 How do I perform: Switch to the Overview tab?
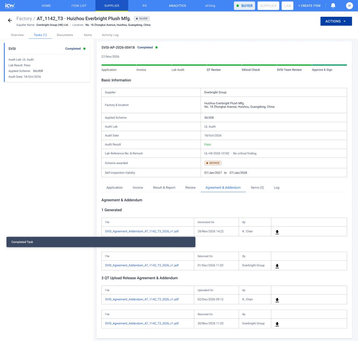pos(17,35)
